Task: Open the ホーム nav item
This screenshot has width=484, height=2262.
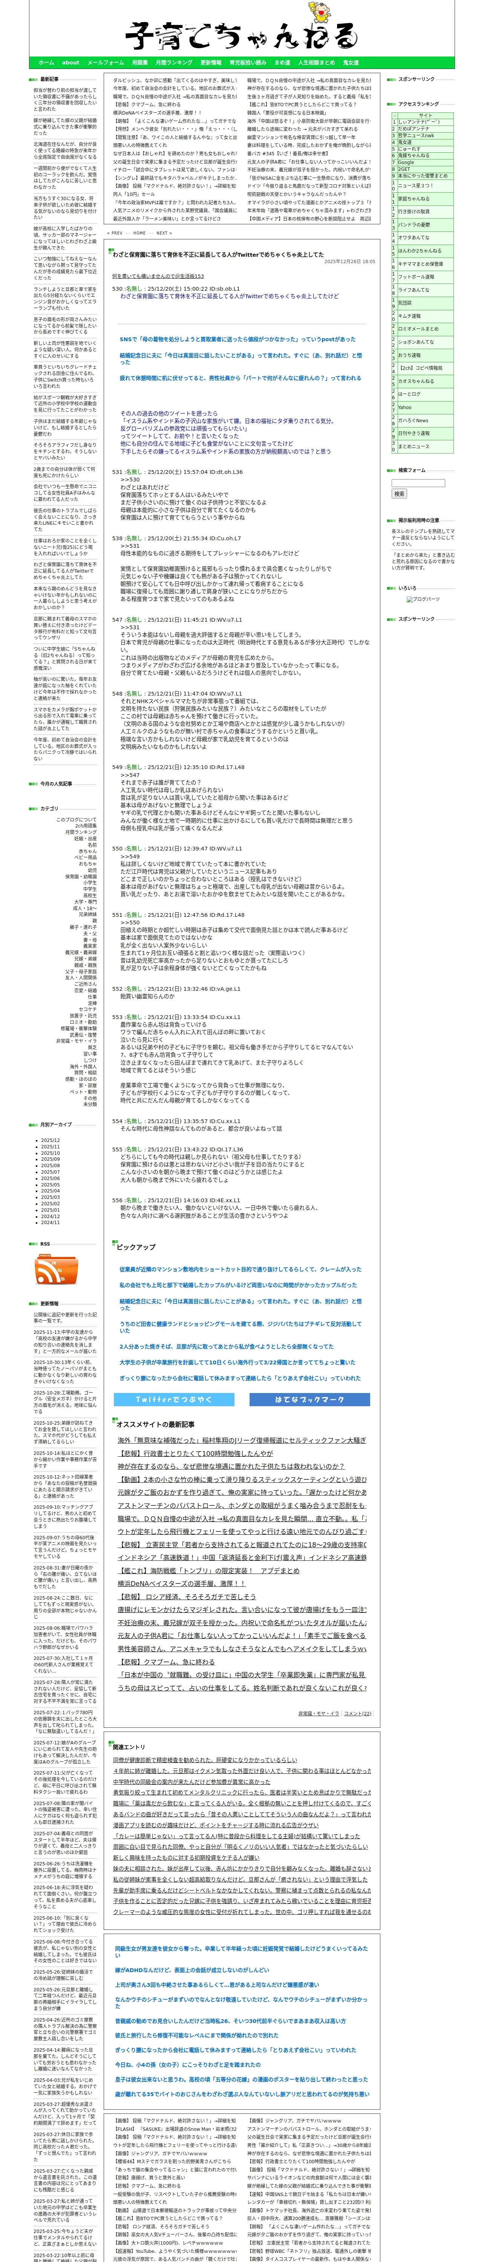Action: 47,63
